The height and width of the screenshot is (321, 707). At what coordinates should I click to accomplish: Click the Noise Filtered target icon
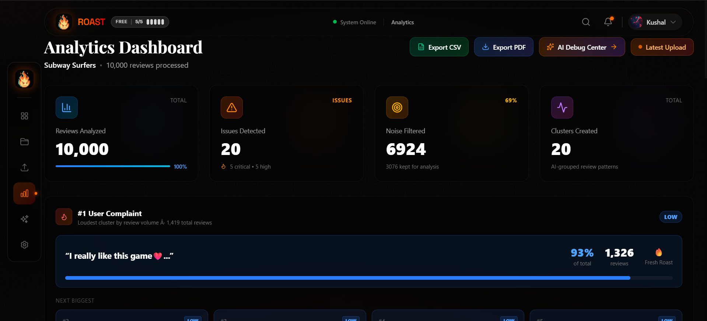[397, 107]
